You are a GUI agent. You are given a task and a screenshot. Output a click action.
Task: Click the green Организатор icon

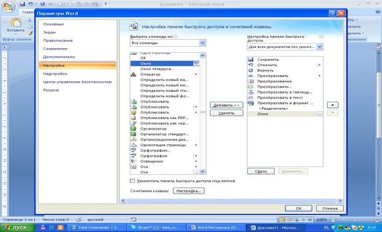(x=133, y=129)
